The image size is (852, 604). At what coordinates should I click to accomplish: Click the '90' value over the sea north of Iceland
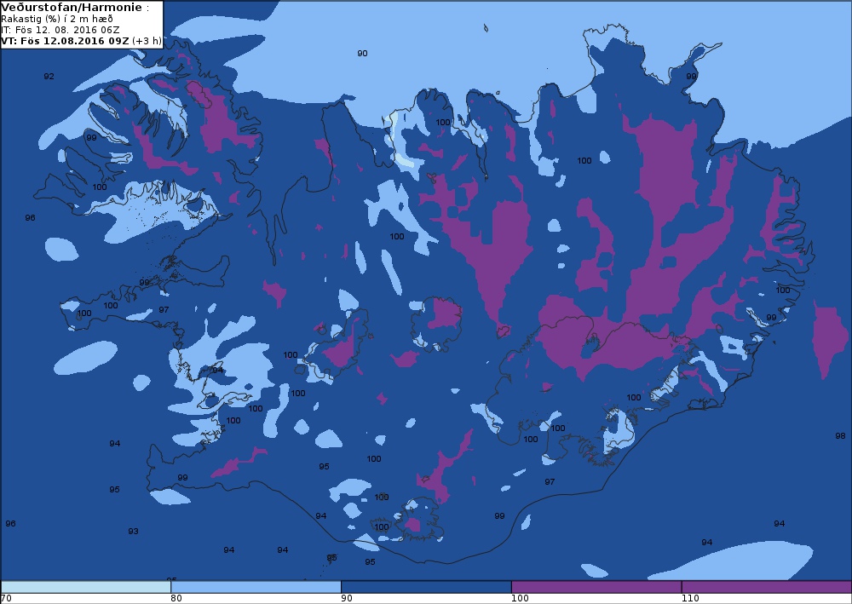tap(362, 53)
